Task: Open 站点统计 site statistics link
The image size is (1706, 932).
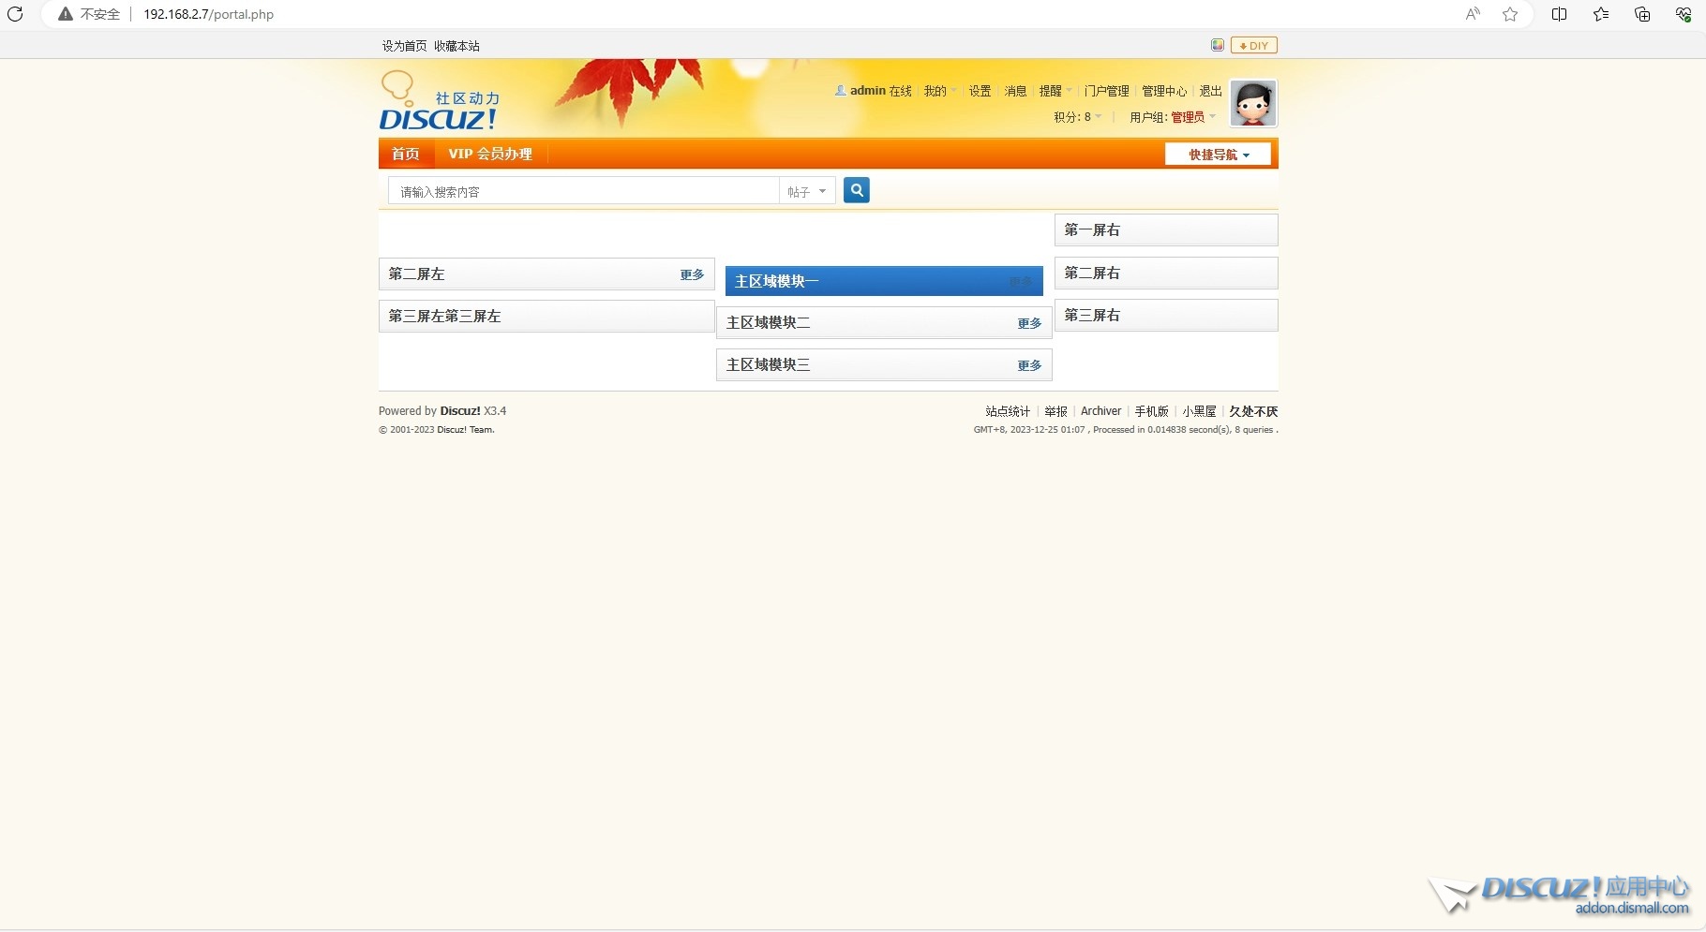Action: (1008, 411)
